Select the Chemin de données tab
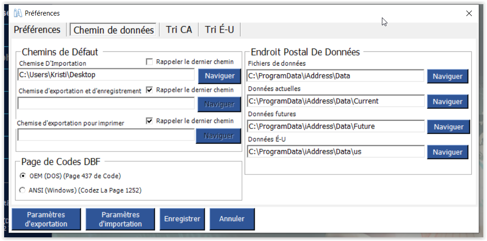This screenshot has width=487, height=241. tap(113, 30)
